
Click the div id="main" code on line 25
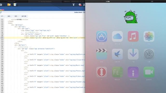point(20,45)
